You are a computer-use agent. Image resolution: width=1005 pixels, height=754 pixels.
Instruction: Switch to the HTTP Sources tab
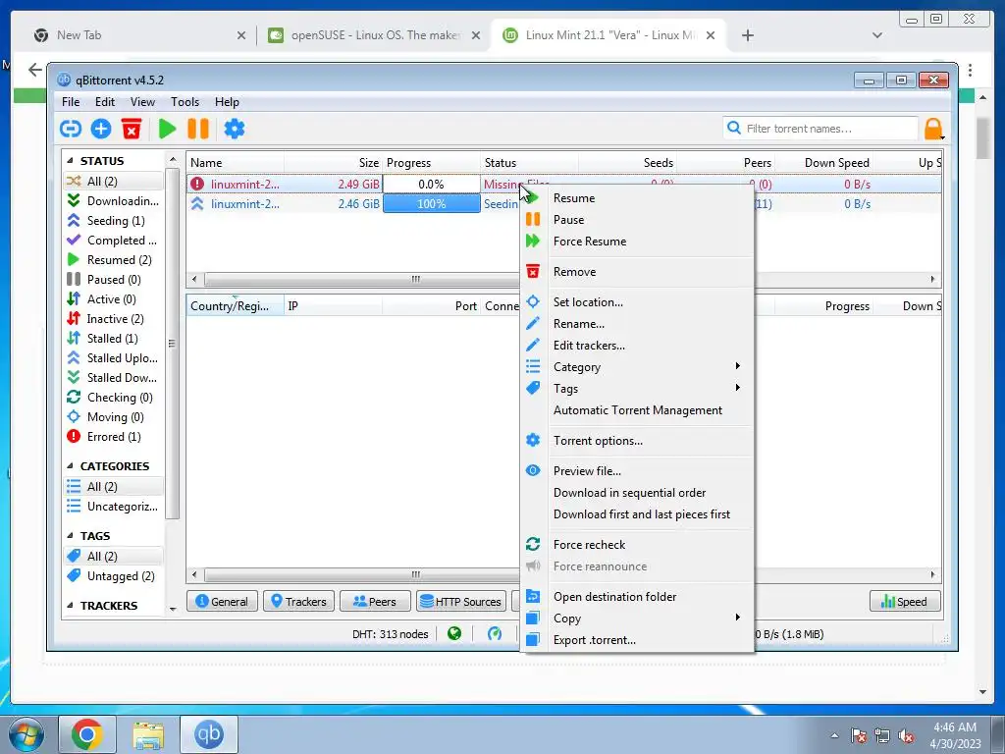(461, 602)
